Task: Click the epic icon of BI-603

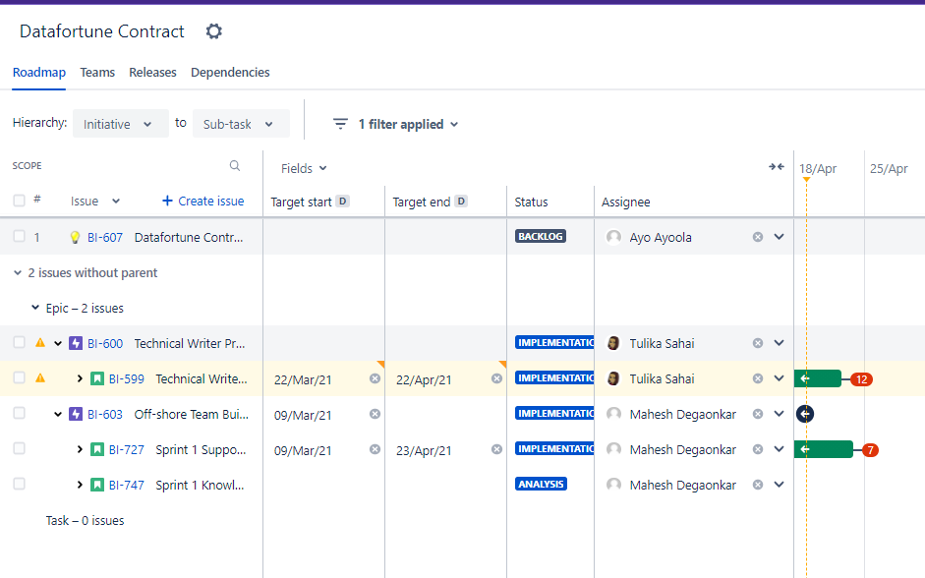Action: point(76,414)
